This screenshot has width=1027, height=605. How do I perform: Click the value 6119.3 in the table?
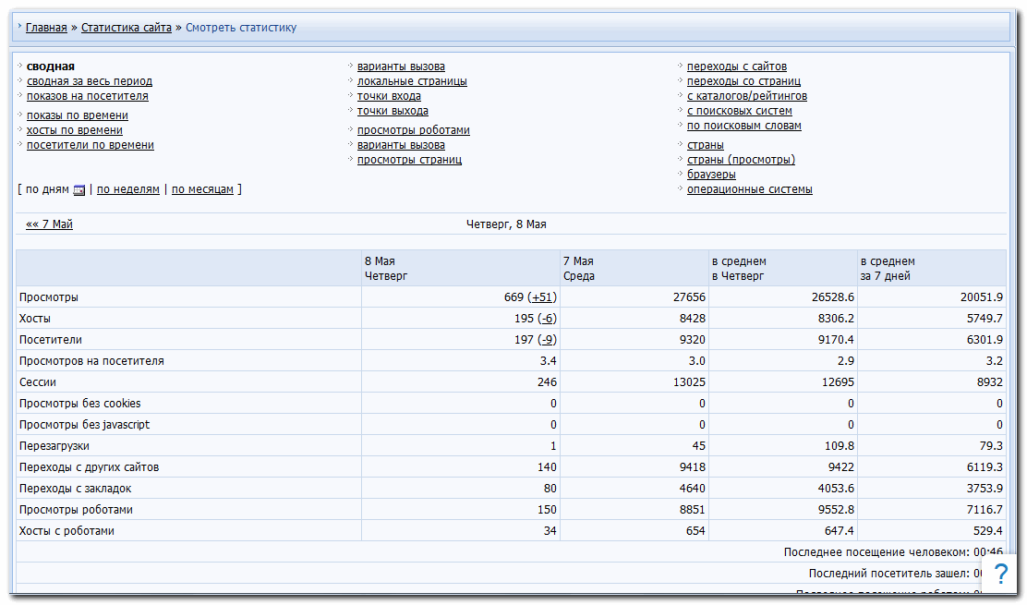pyautogui.click(x=985, y=467)
